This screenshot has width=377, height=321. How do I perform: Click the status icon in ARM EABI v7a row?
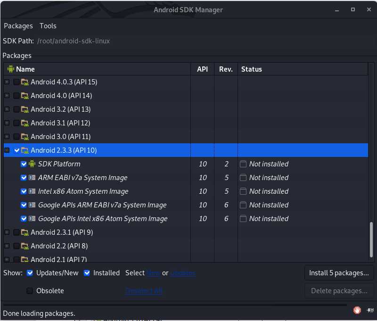pyautogui.click(x=243, y=178)
